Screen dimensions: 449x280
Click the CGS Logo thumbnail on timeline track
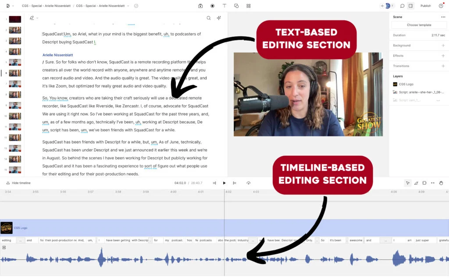point(6,227)
